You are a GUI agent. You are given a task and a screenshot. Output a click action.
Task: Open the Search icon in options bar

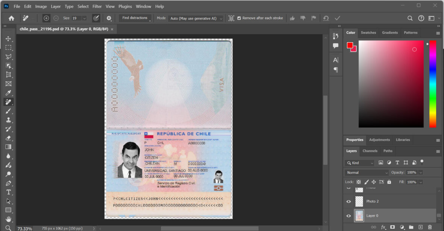tap(410, 18)
